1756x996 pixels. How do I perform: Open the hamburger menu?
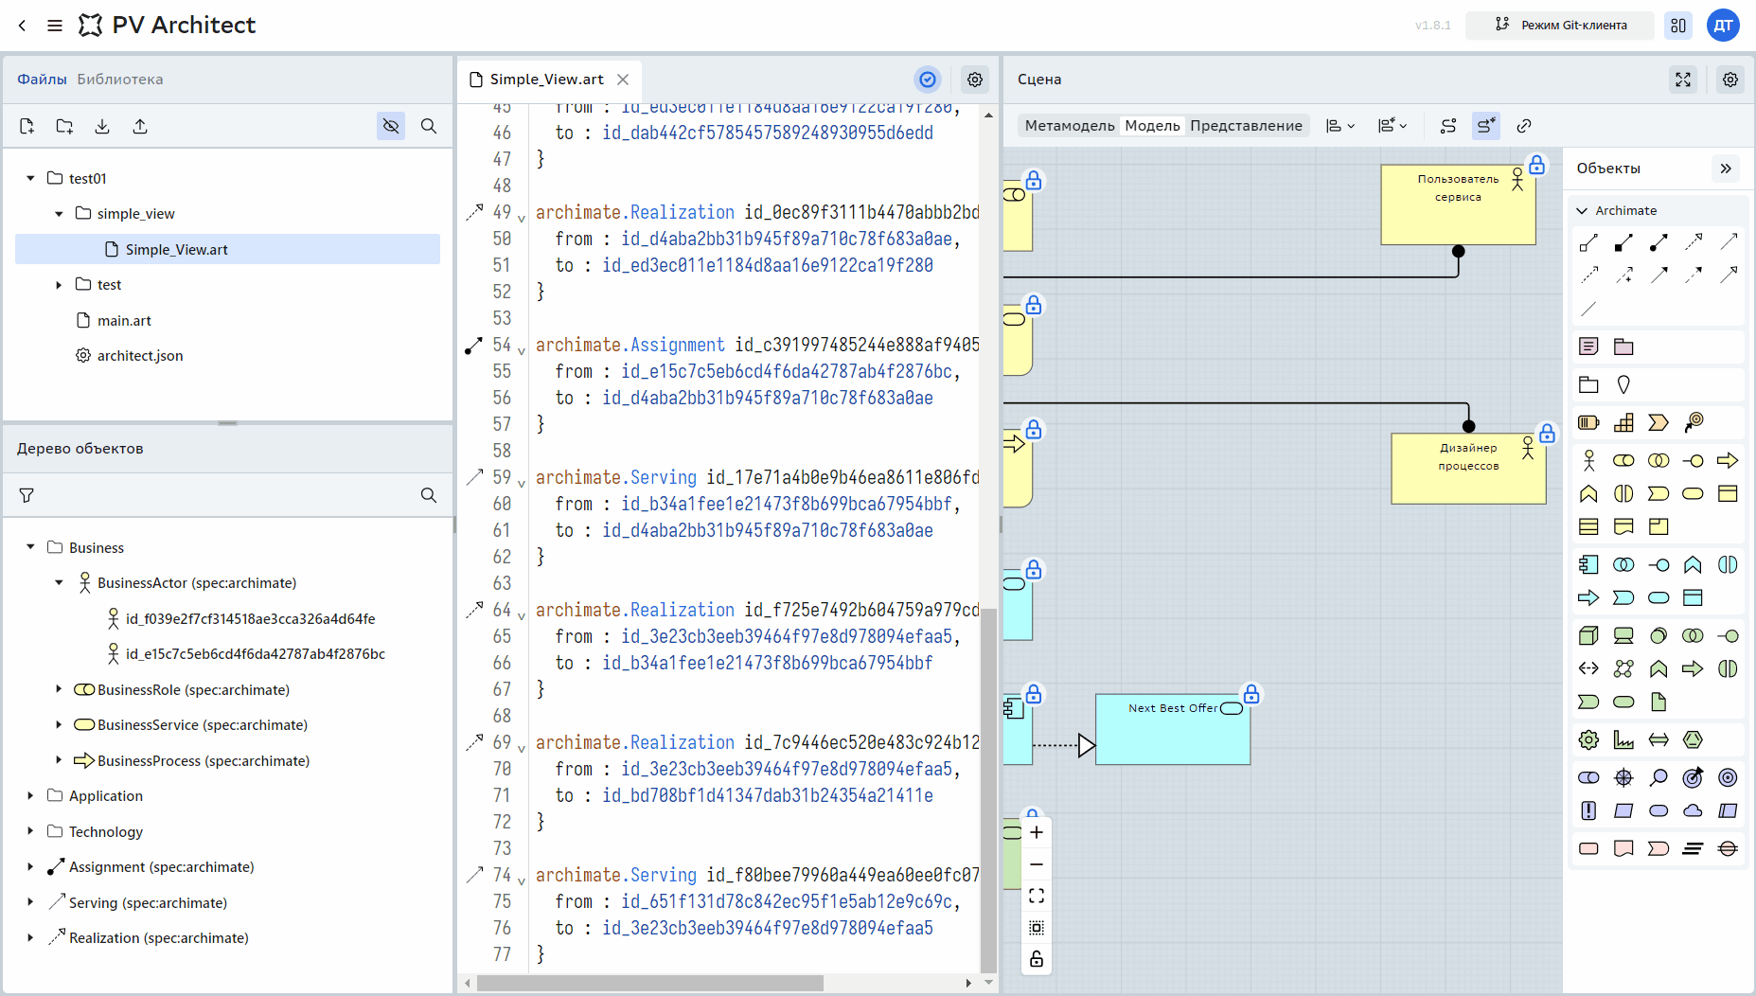pos(55,26)
